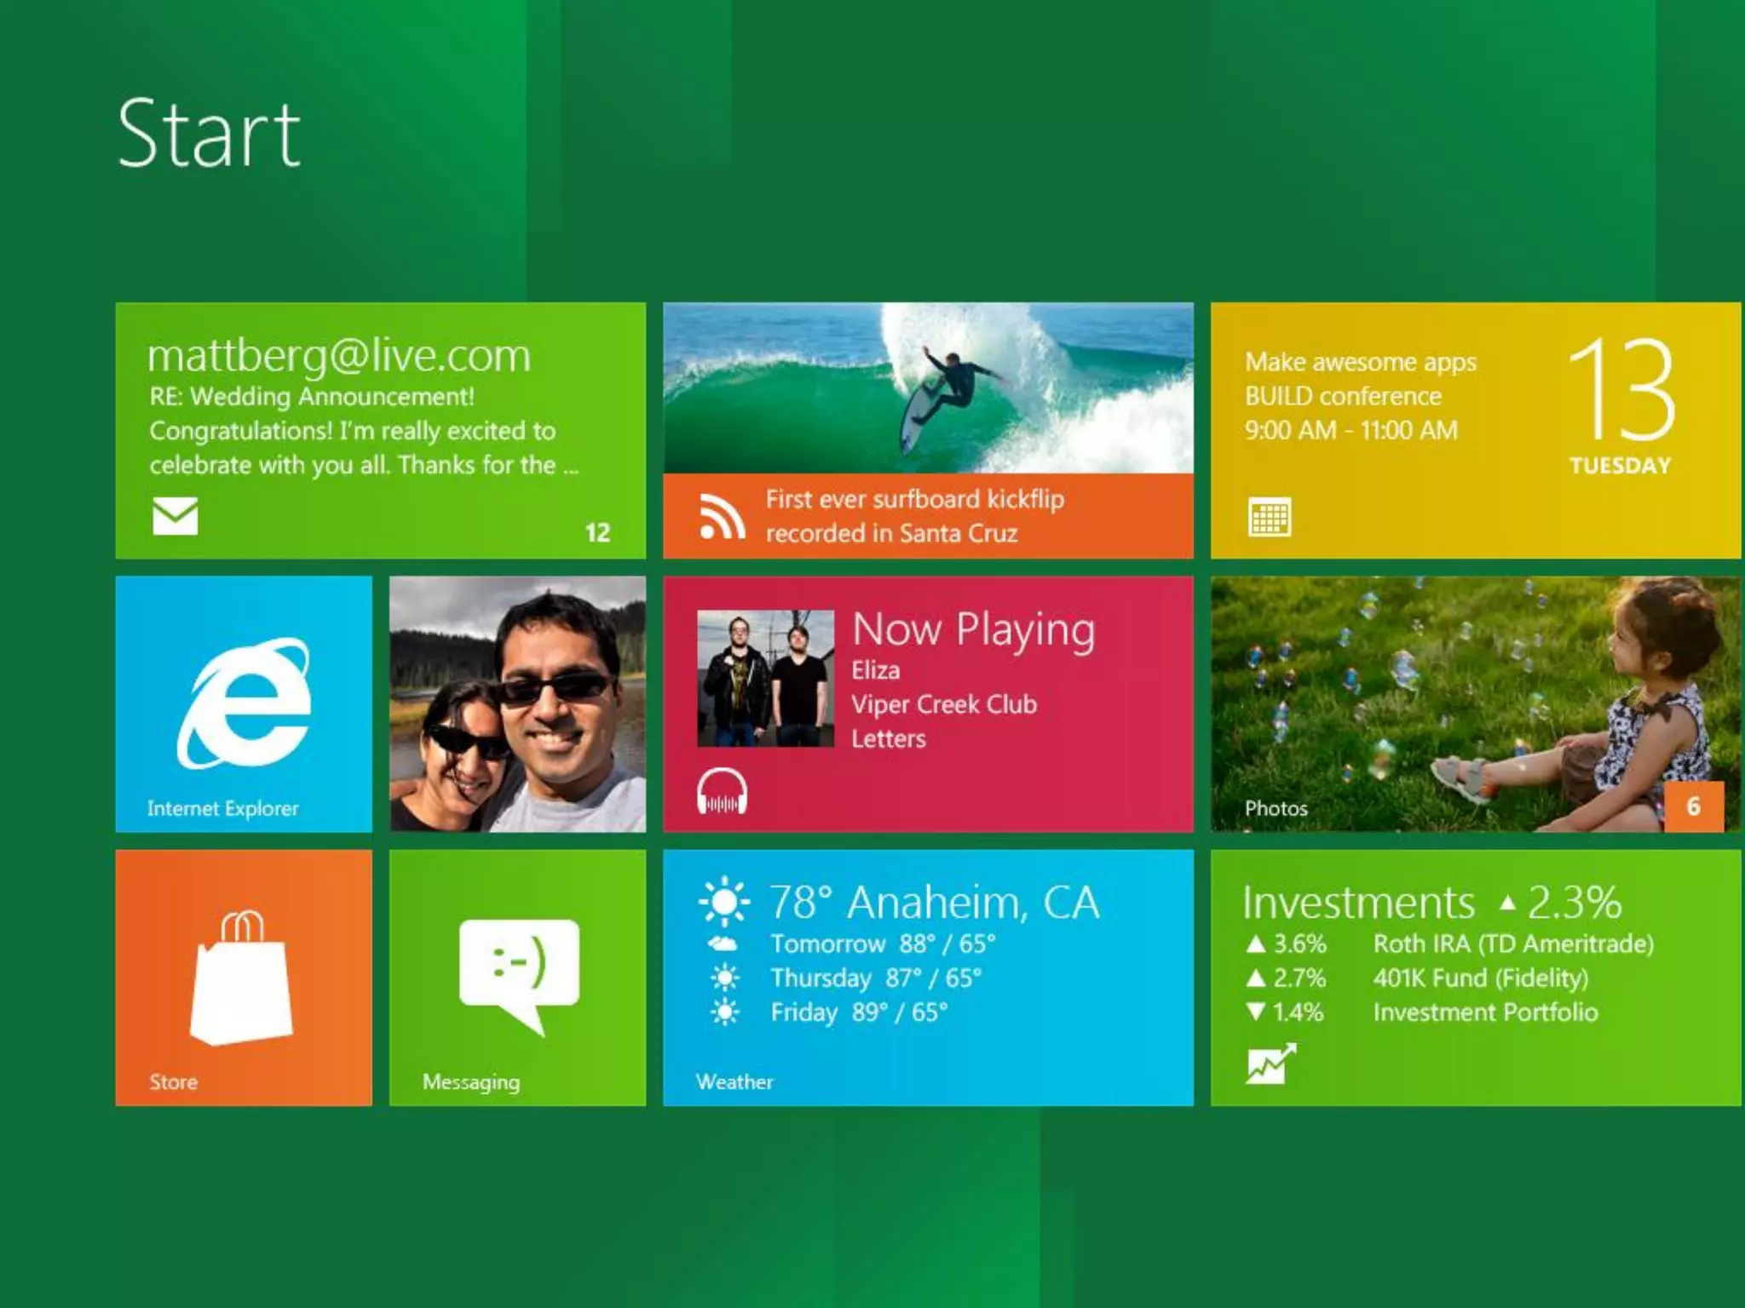This screenshot has height=1308, width=1745.
Task: Click the sun icon beside 78° Anaheim
Action: (x=724, y=901)
